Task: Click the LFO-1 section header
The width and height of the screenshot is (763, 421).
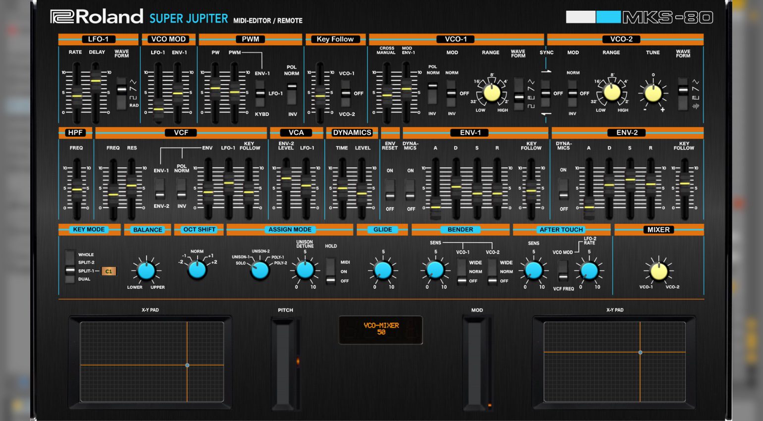Action: [x=98, y=39]
